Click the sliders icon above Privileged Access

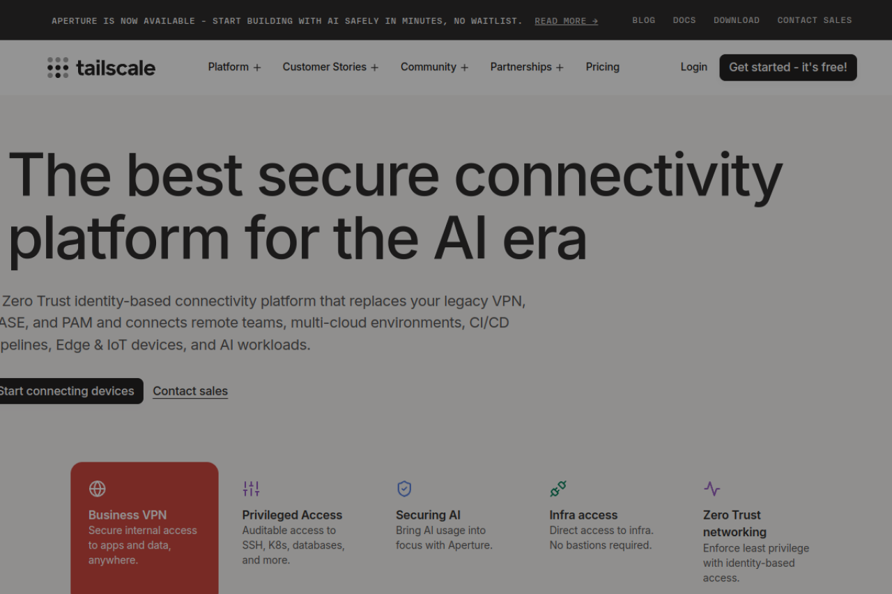click(x=251, y=489)
